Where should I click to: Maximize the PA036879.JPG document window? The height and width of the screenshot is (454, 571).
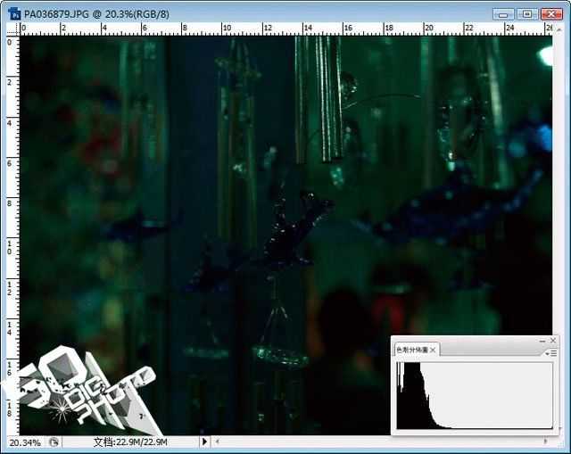click(527, 14)
